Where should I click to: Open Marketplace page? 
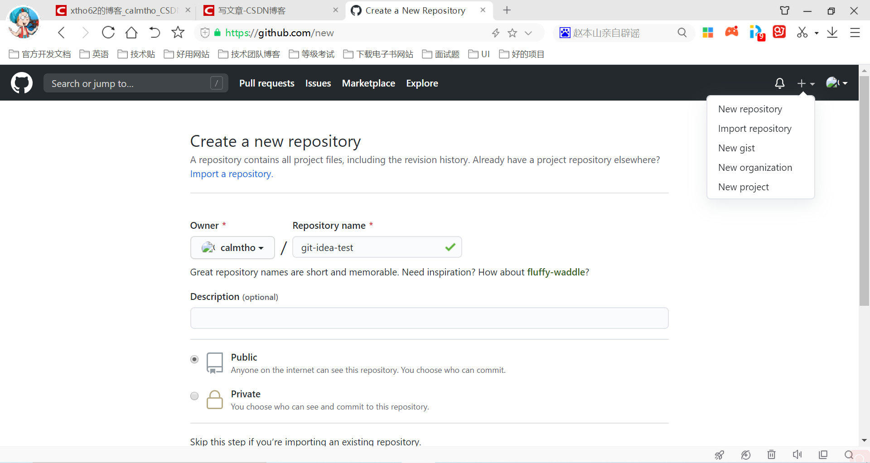368,83
